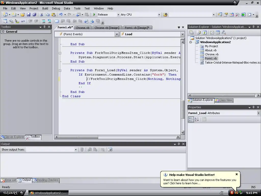
Task: Select Chrome.vb in Solution Explorer tree
Action: (x=212, y=54)
